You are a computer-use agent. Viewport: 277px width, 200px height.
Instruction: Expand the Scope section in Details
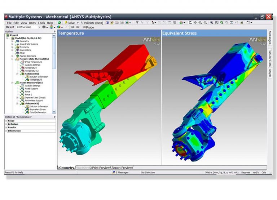pyautogui.click(x=6, y=121)
